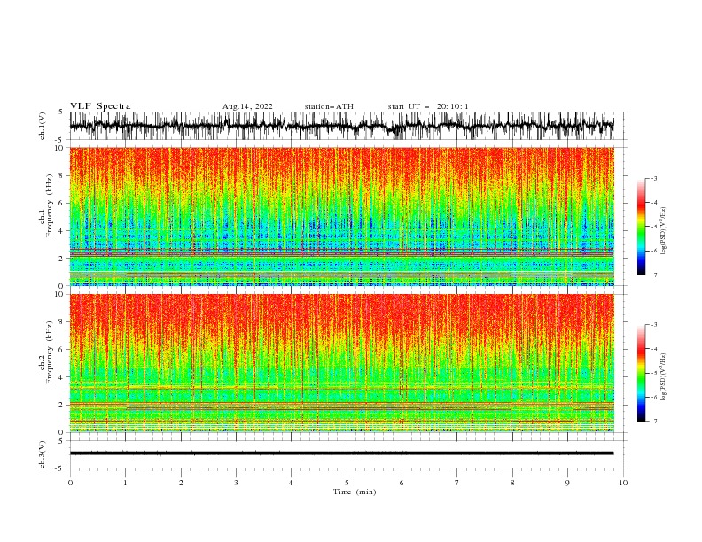Click the ch.1 spectrogram panel

(341, 216)
